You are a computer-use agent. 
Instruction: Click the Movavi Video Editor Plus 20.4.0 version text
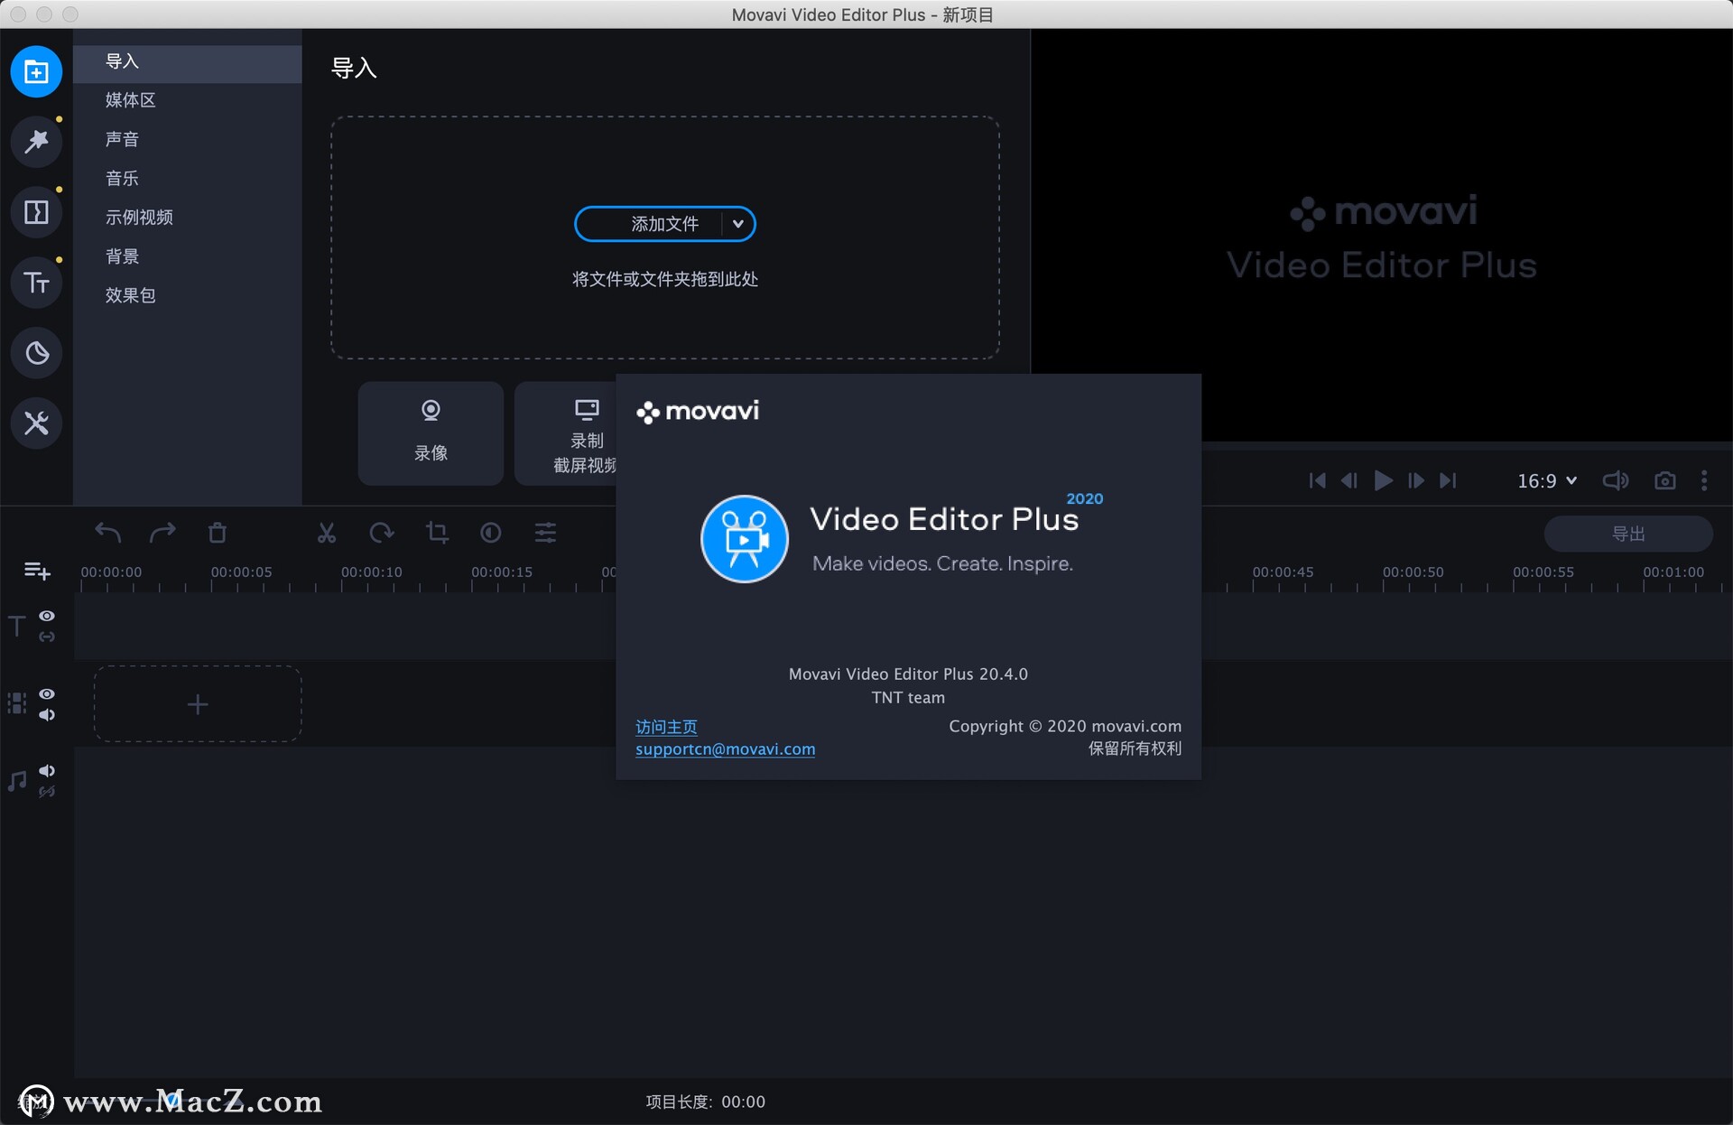click(908, 674)
